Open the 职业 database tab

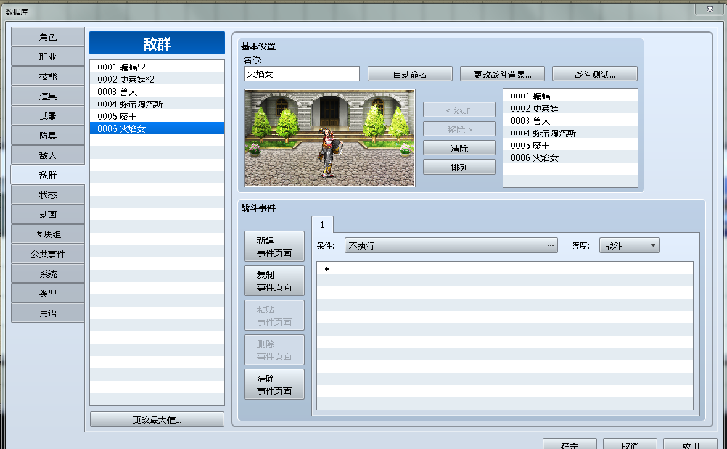tap(47, 57)
